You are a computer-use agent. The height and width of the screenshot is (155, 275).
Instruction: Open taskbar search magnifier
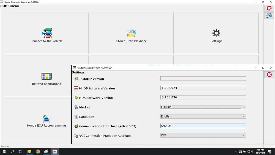click(x=12, y=151)
